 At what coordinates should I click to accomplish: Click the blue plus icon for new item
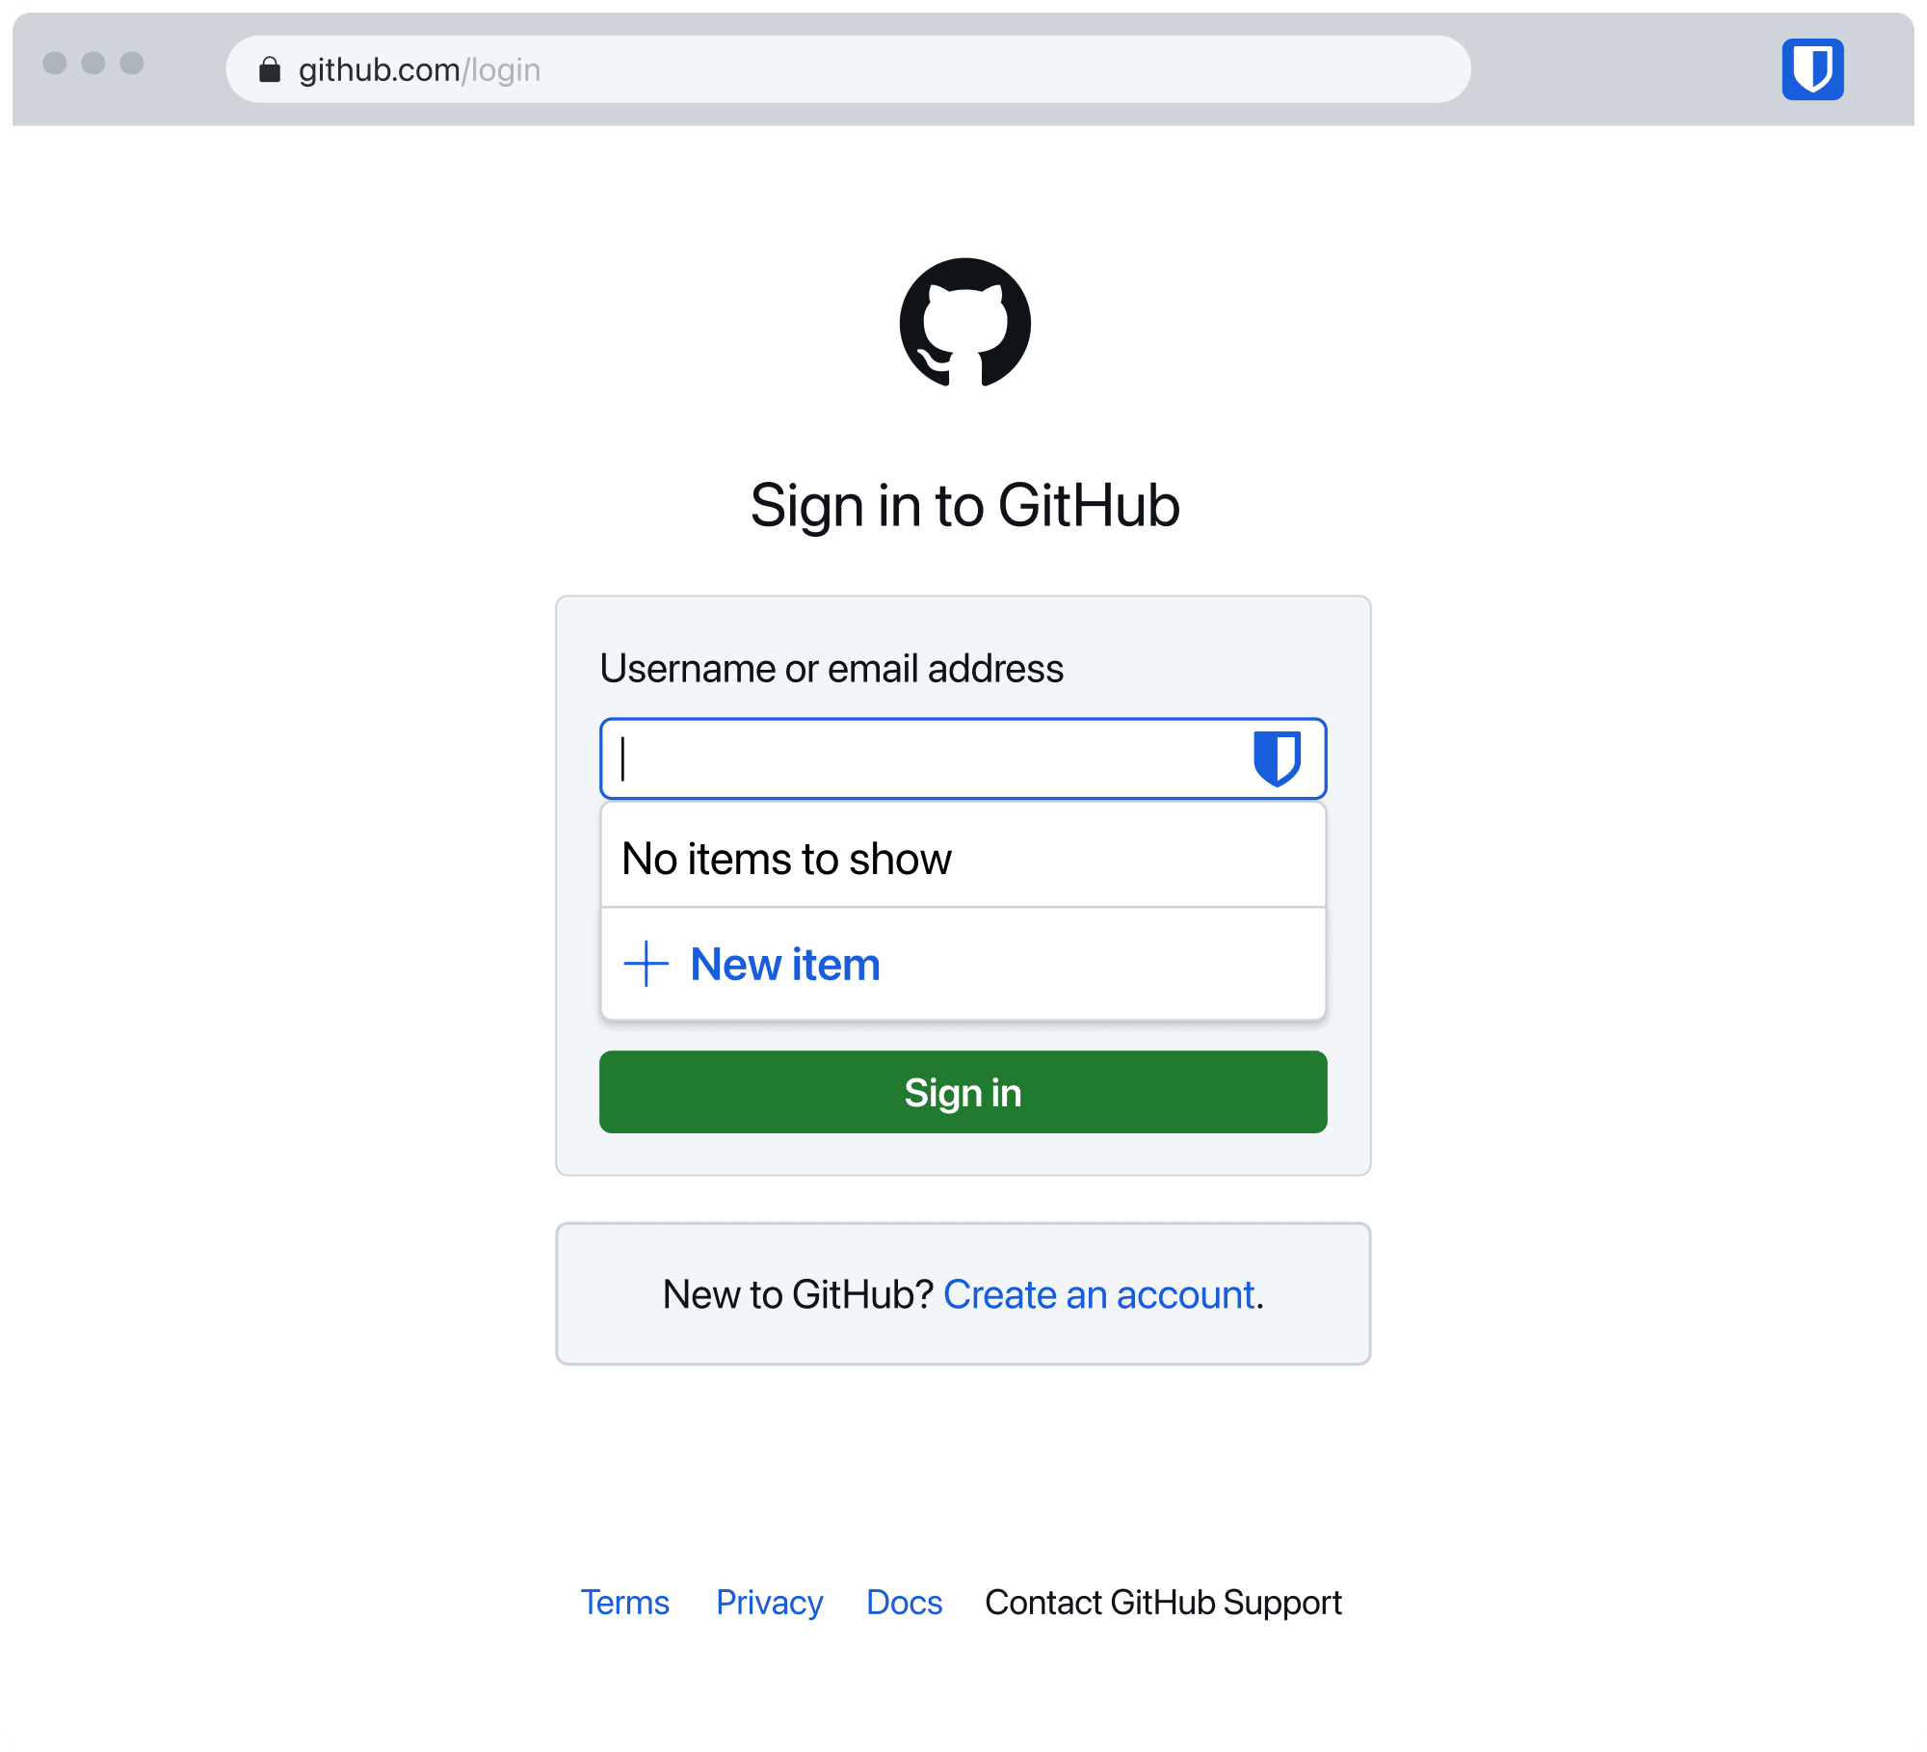[x=645, y=962]
